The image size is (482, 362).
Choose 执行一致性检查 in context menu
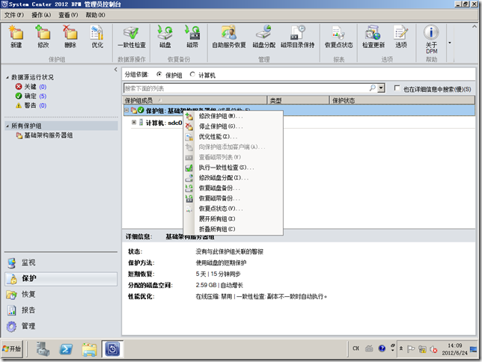point(233,168)
